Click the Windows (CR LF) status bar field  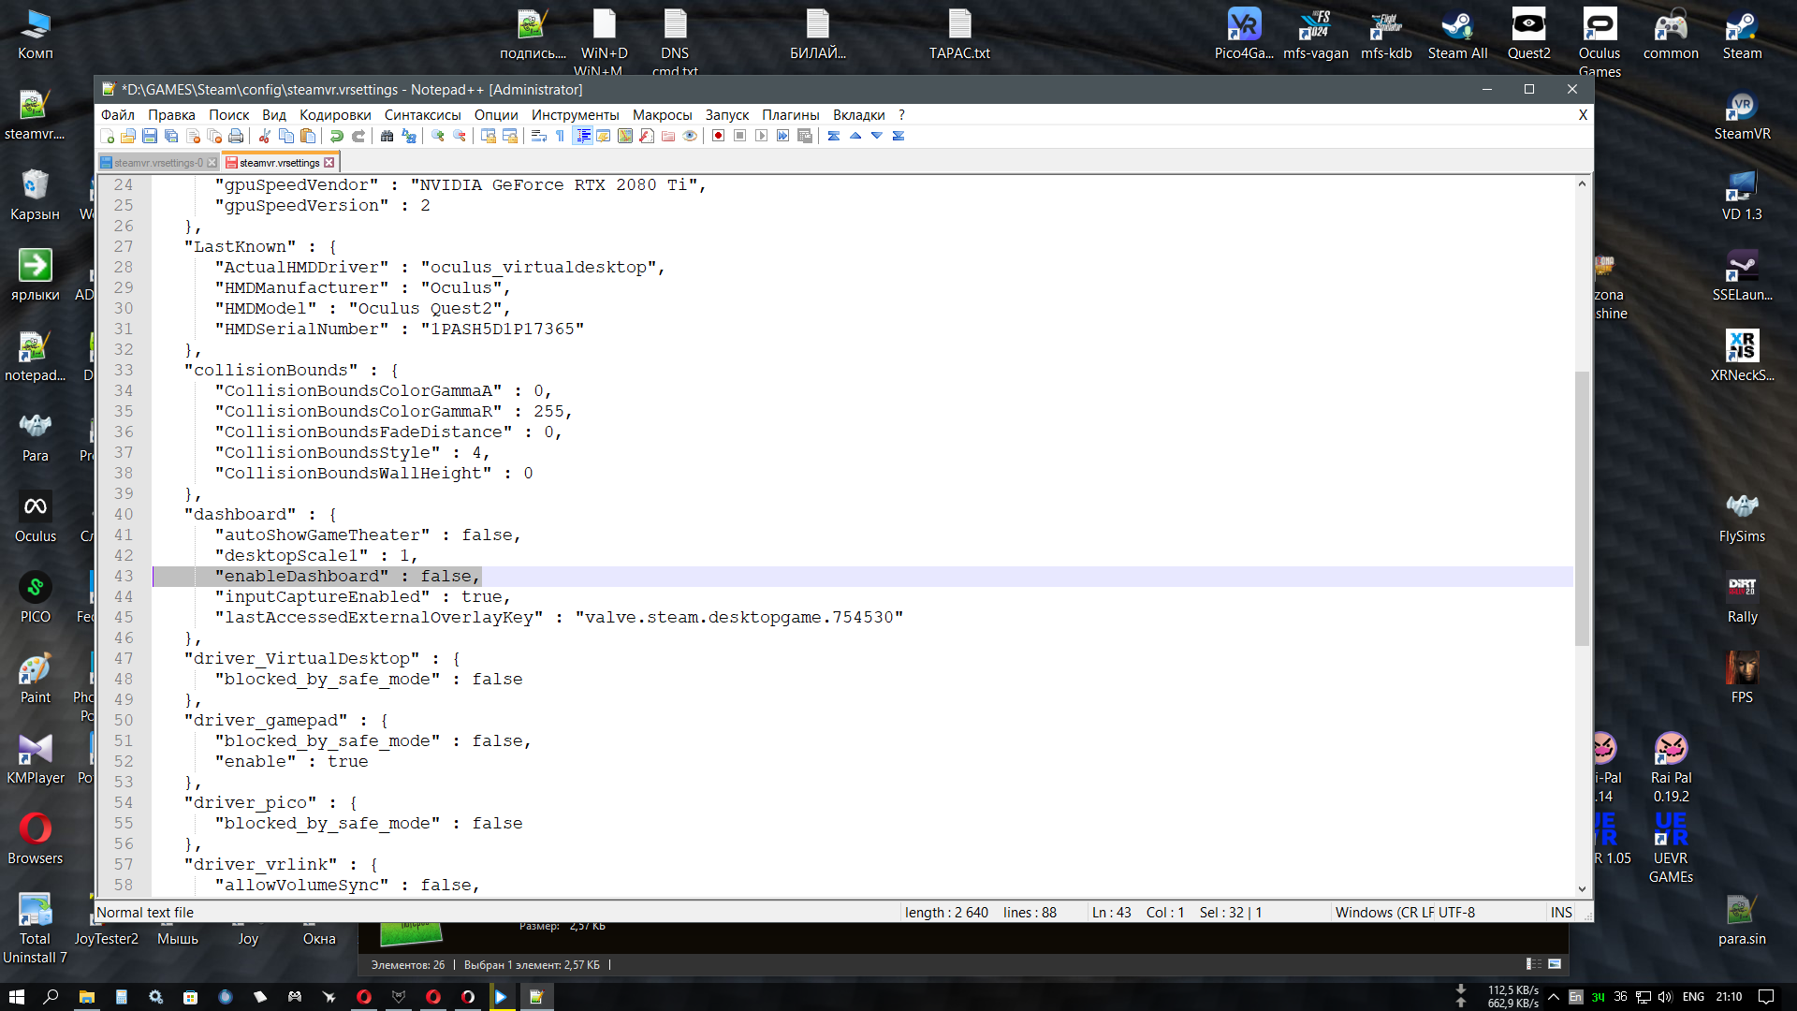click(1384, 913)
